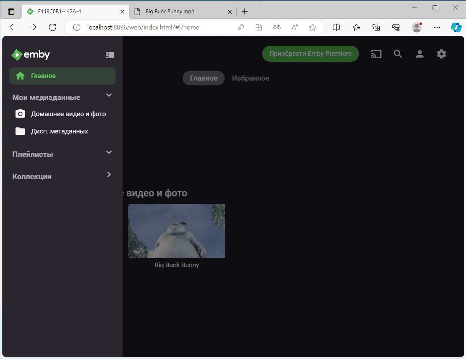The image size is (466, 359).
Task: Open Browser essentials heart icon
Action: coord(396,27)
